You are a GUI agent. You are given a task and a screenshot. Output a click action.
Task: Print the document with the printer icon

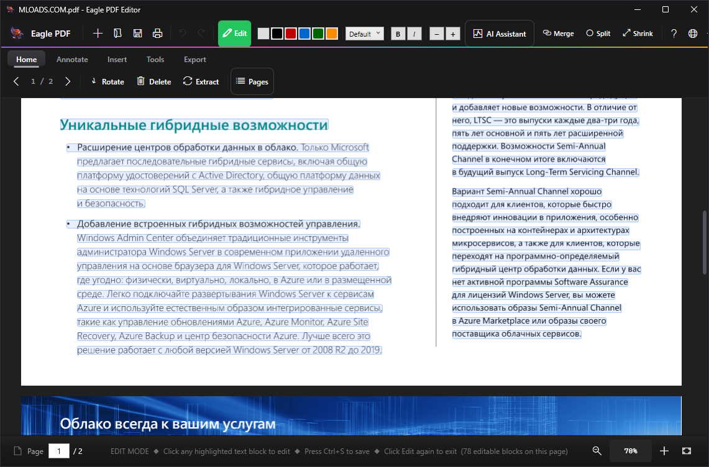click(x=157, y=34)
